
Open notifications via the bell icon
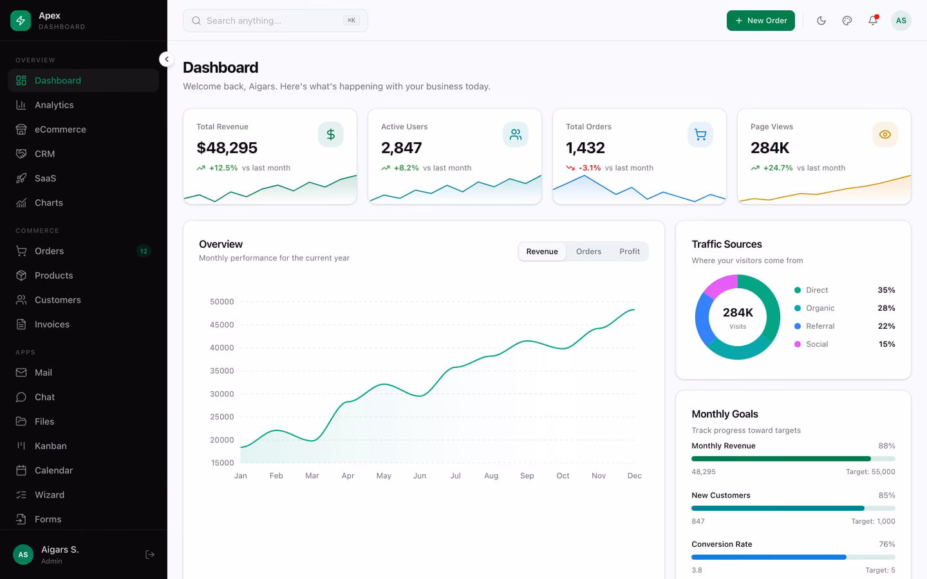click(873, 21)
